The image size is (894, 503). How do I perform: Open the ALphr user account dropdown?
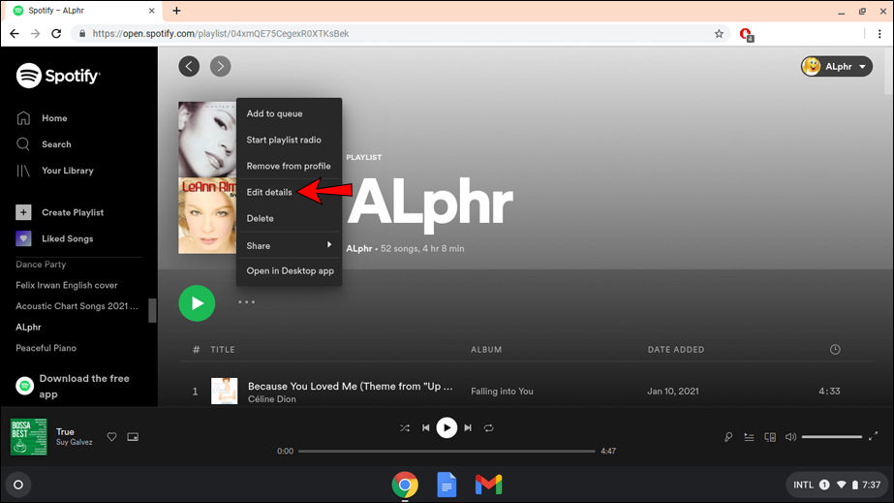pyautogui.click(x=837, y=66)
